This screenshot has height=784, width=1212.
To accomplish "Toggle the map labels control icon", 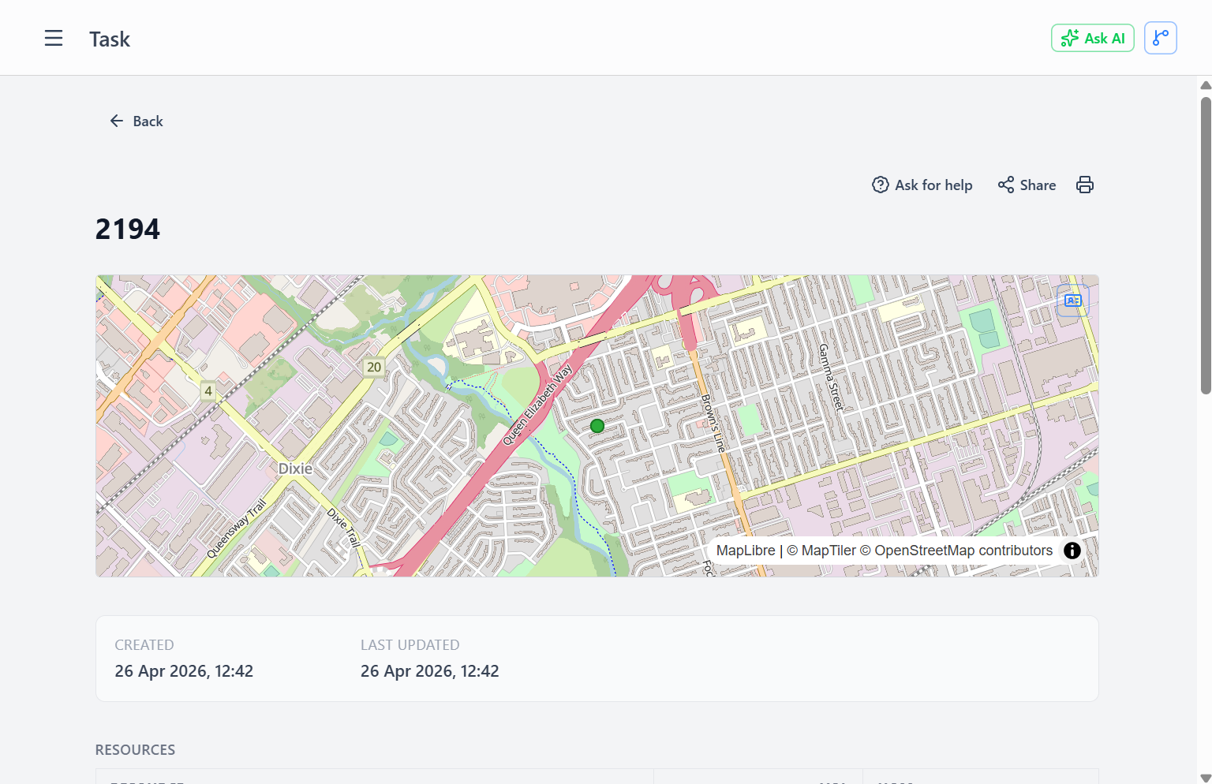I will 1072,301.
